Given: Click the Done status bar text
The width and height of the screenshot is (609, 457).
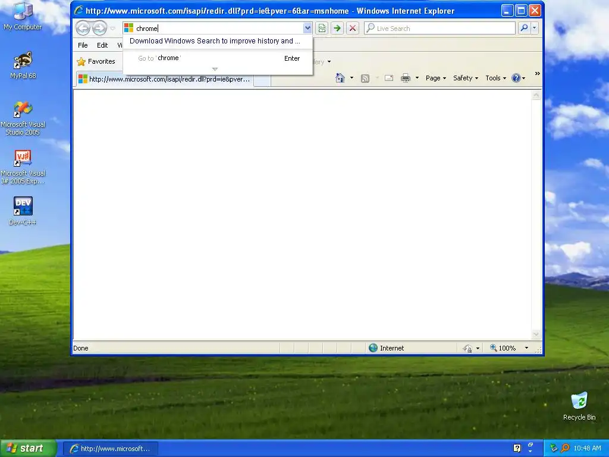Looking at the screenshot, I should [x=81, y=348].
